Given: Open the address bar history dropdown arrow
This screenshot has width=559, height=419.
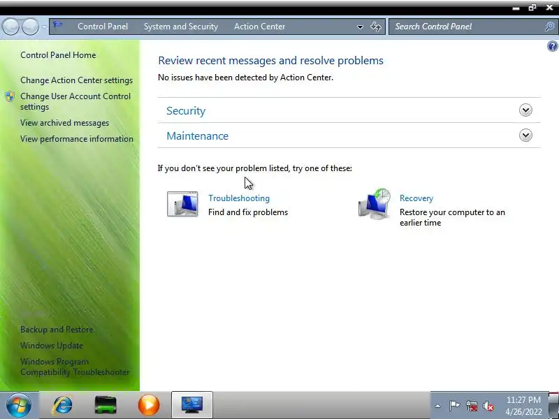Looking at the screenshot, I should click(x=360, y=27).
